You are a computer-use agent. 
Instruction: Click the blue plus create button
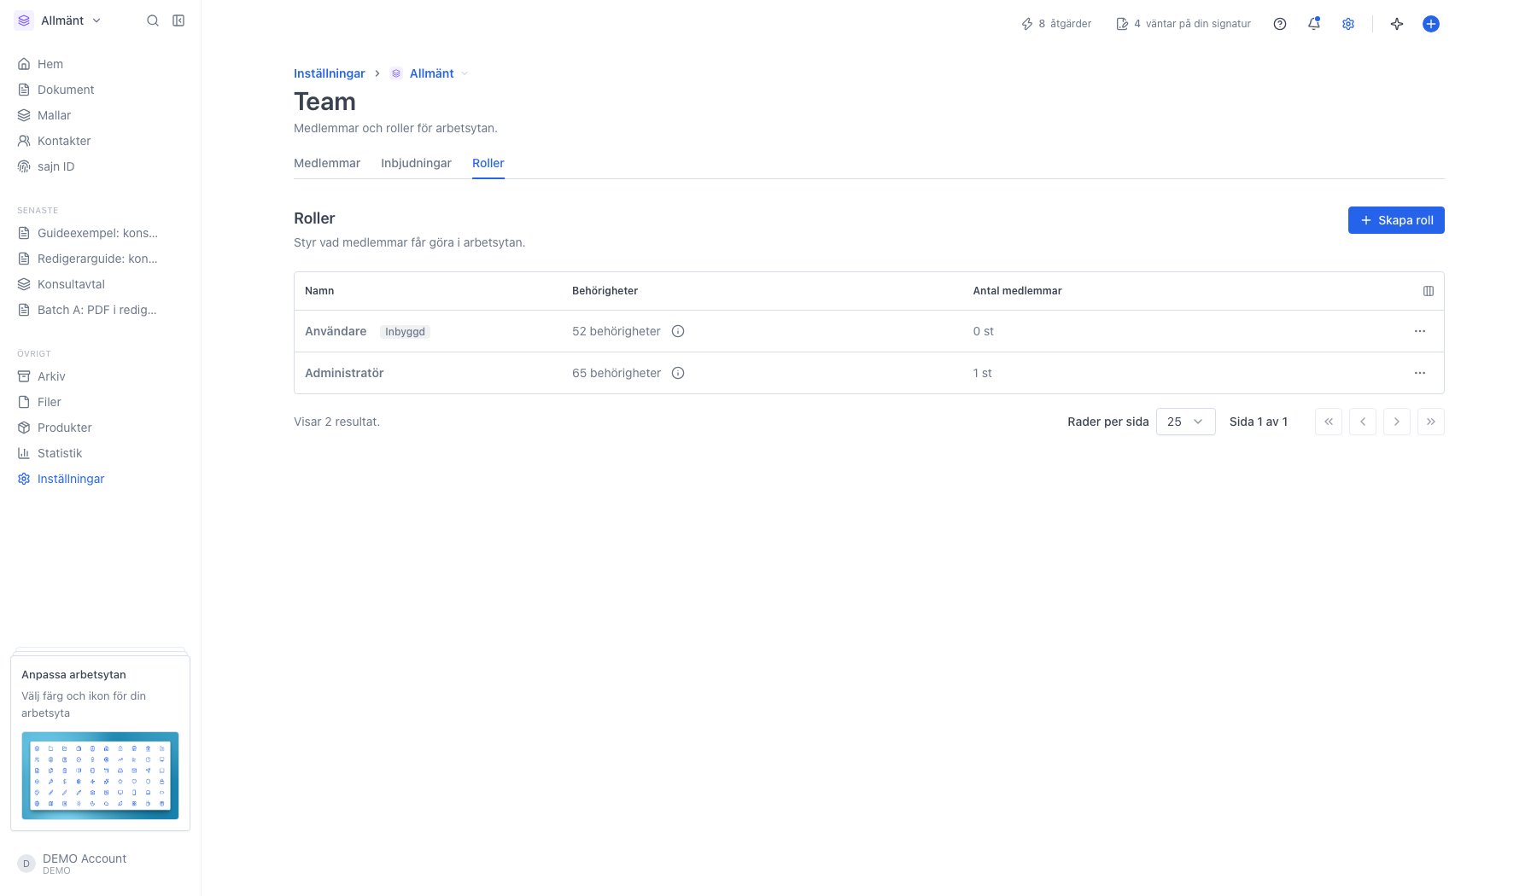tap(1431, 24)
